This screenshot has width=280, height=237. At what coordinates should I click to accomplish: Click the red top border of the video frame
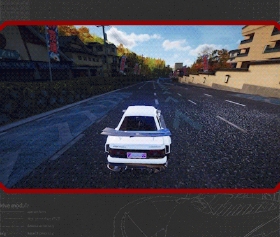point(140,23)
